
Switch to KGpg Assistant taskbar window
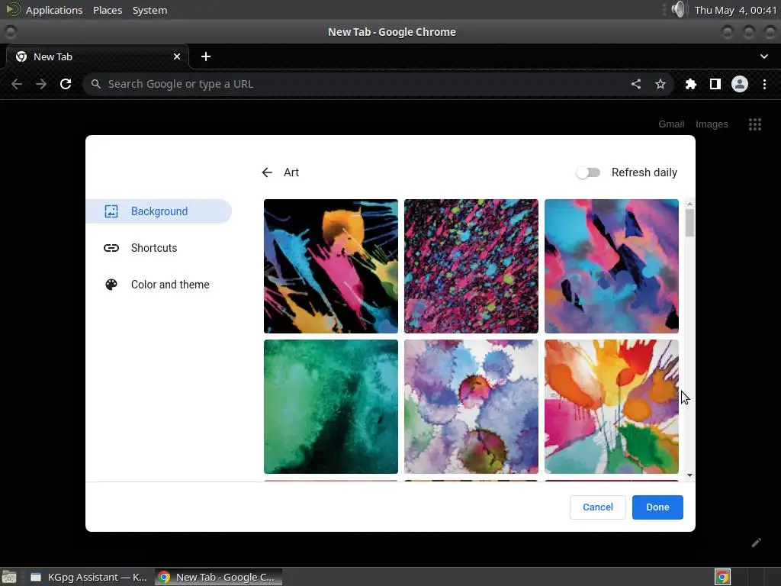[88, 577]
